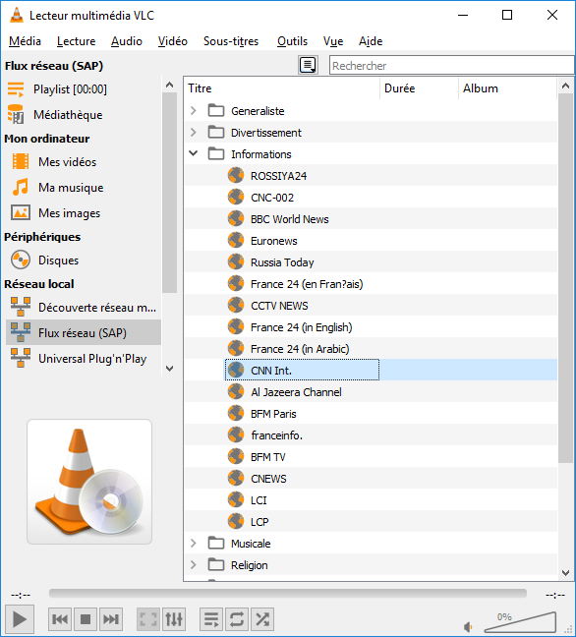
Task: Go to previous media item
Action: click(60, 619)
